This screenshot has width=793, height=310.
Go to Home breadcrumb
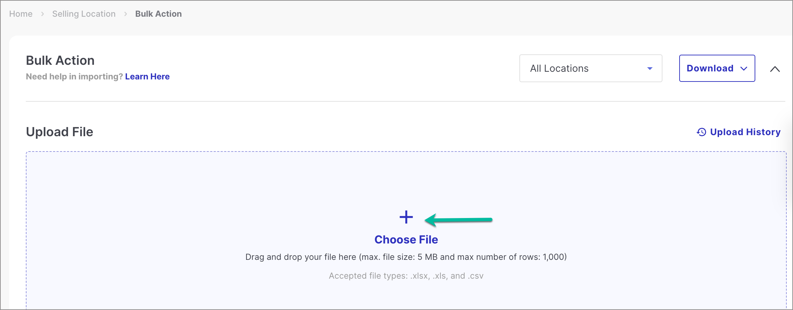(21, 14)
